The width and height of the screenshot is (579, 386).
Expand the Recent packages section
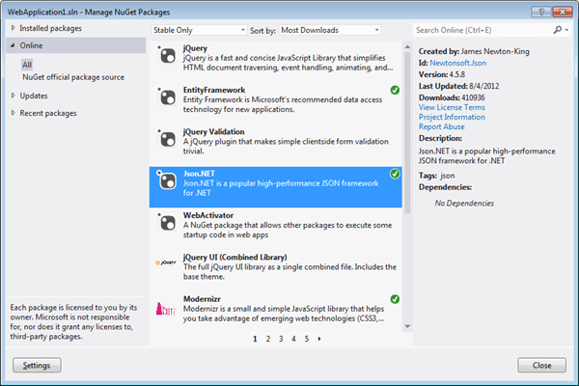click(x=13, y=113)
